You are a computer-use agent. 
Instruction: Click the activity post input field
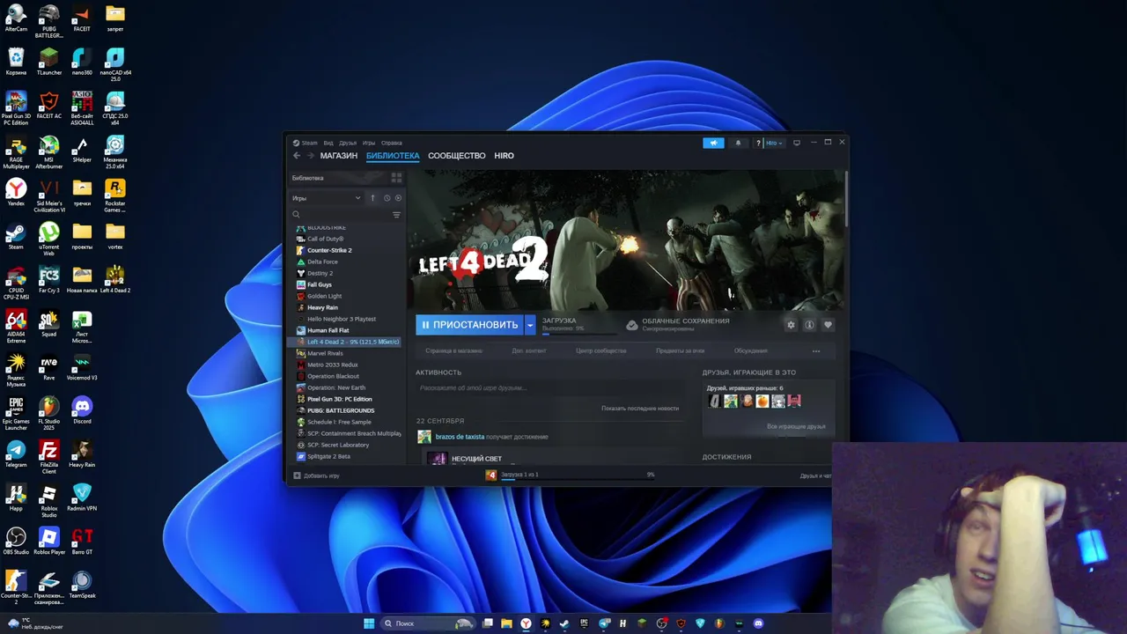pos(549,388)
